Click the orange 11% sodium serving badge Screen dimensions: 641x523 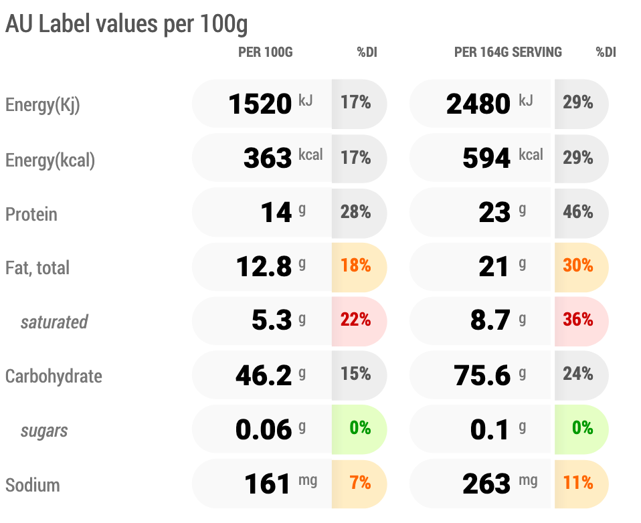coord(578,483)
